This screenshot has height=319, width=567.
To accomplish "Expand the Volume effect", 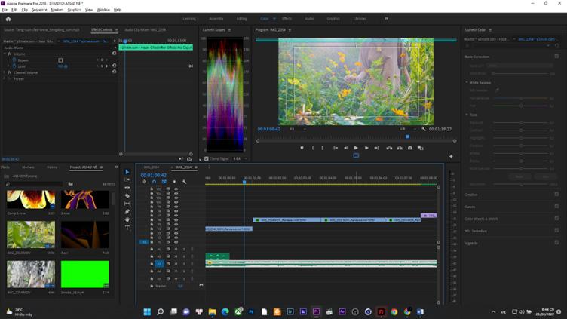I will 5,54.
